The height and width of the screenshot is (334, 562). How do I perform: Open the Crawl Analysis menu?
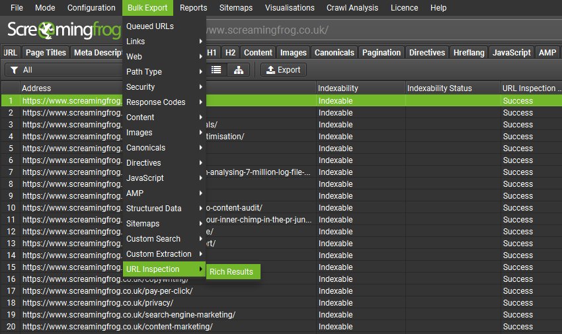coord(352,8)
